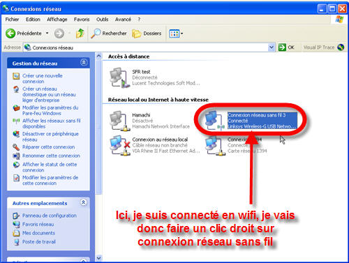Click Désactiver ce périphérique réseau link

point(50,137)
